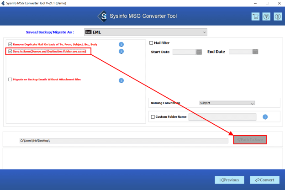Screen dimensions: 285x190
Task: Enable Custom Folder Name checkbox
Action: [153, 117]
